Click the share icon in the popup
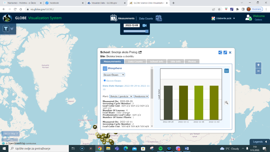Screen dimensions: 270x152 click(220, 52)
